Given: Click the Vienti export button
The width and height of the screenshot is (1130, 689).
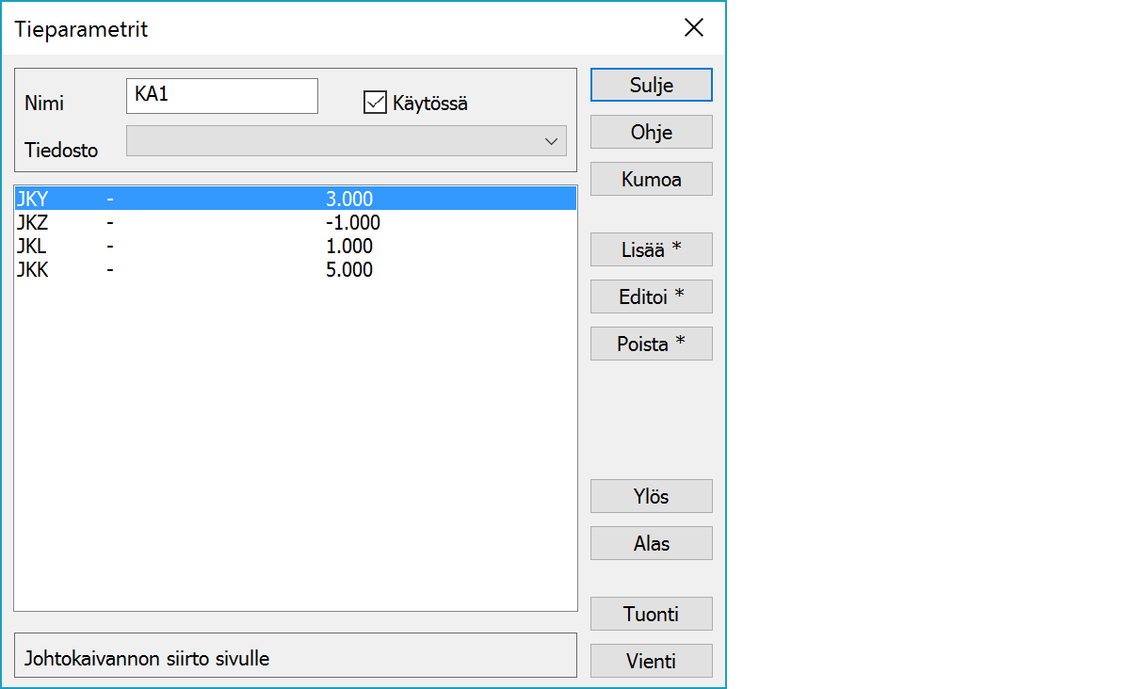Looking at the screenshot, I should point(651,661).
